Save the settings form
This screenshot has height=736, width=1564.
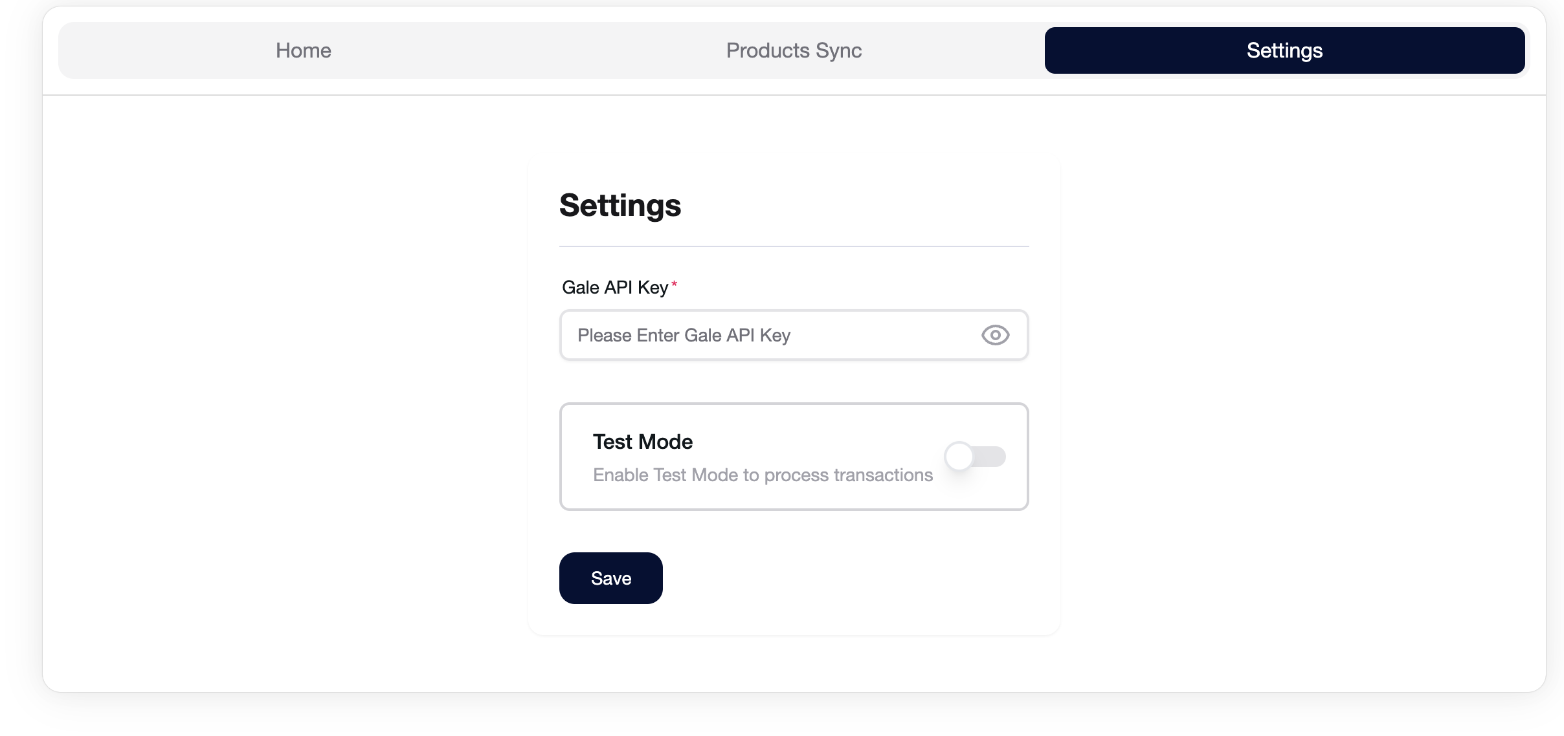611,578
